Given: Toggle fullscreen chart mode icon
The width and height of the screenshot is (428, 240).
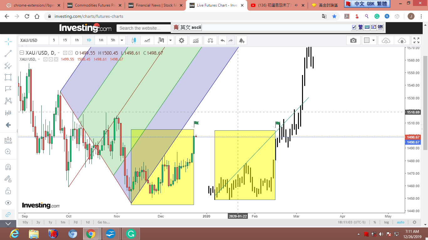Looking at the screenshot, I should 416,40.
